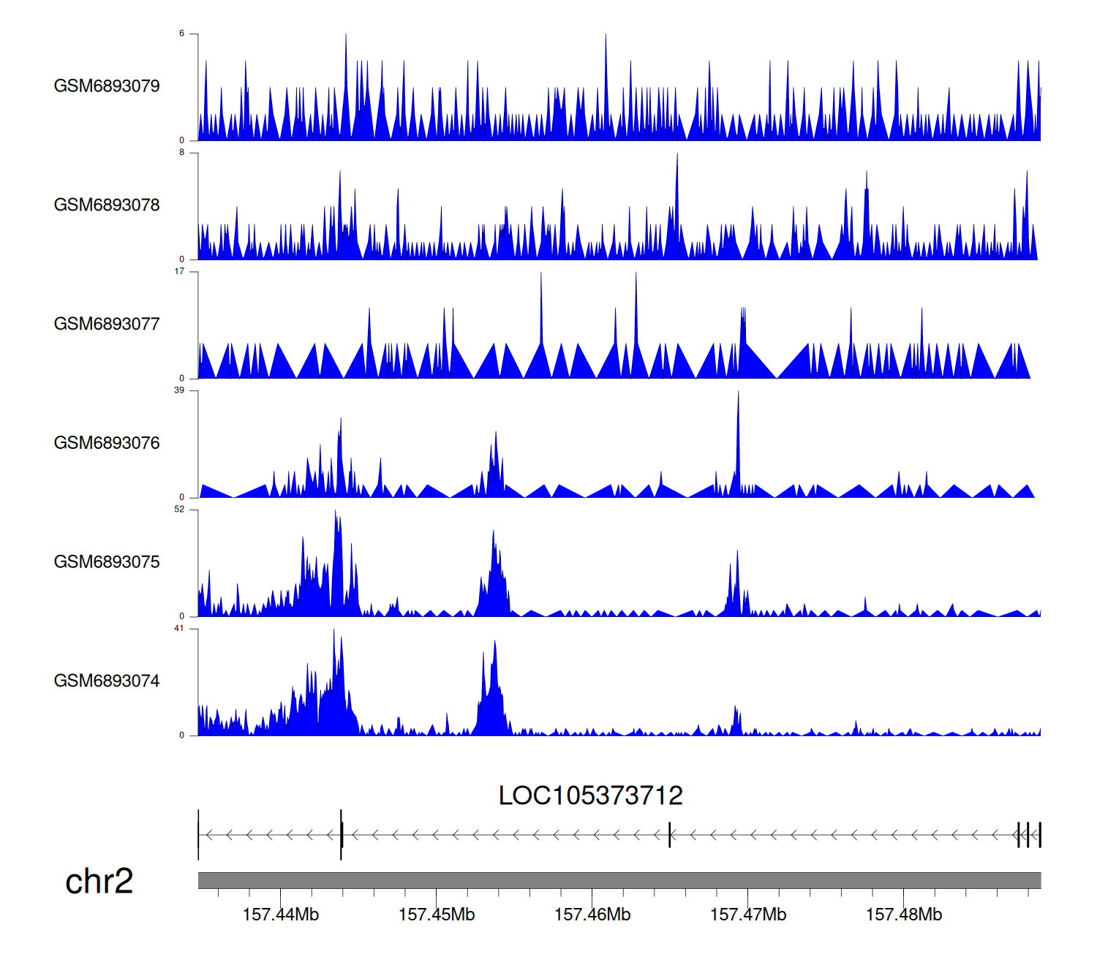
Task: Click the GSM6893079 track label
Action: [107, 86]
